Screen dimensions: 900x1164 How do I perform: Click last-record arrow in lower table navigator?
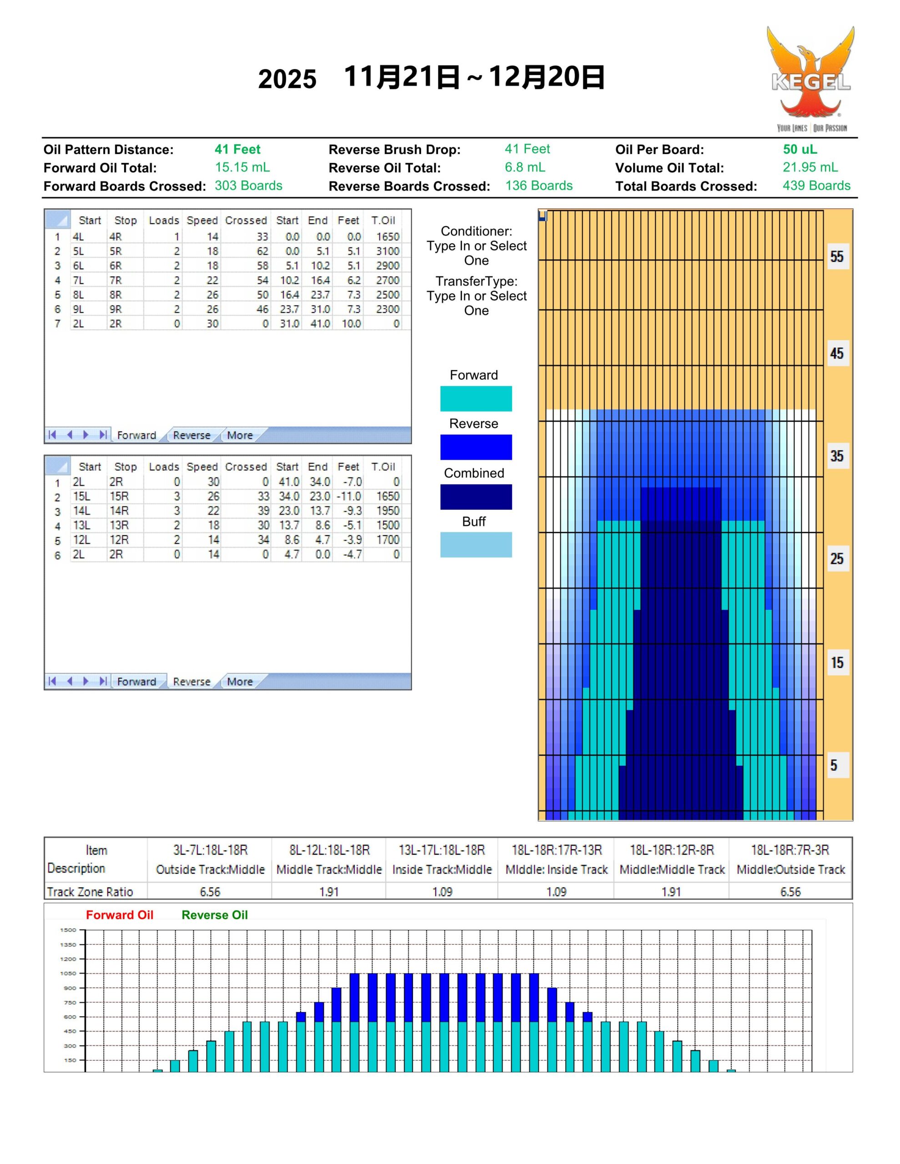(x=103, y=681)
